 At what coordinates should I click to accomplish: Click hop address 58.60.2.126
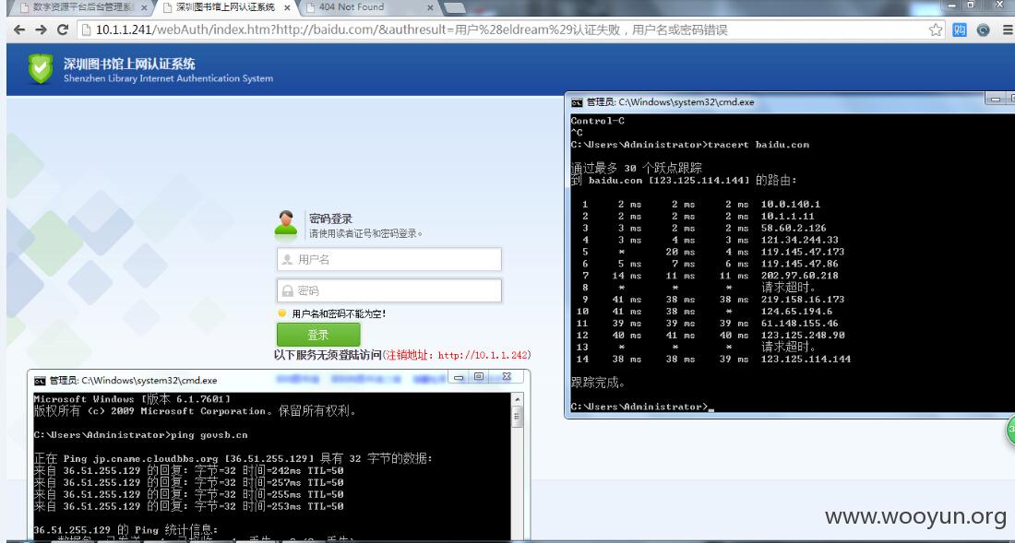point(794,229)
